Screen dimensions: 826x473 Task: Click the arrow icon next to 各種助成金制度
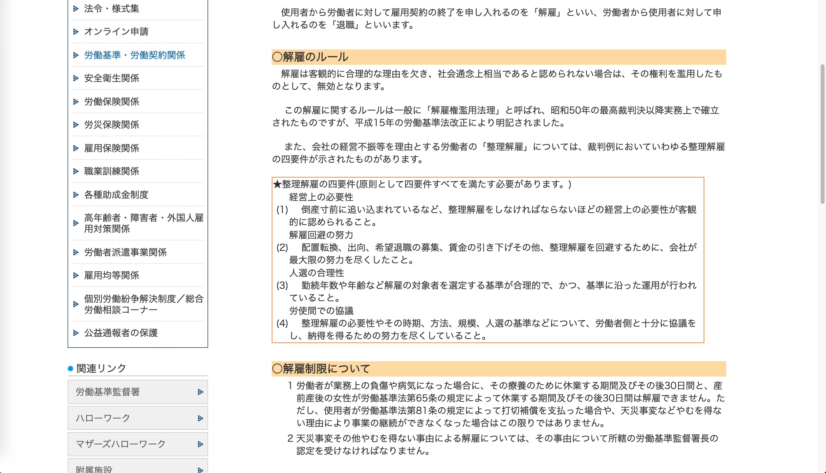coord(76,195)
